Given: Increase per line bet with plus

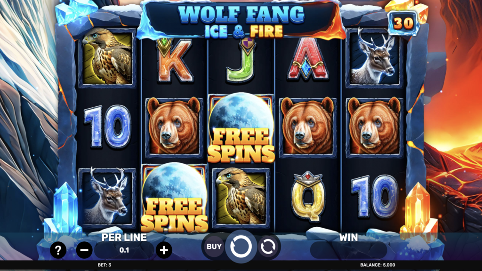Looking at the screenshot, I should pyautogui.click(x=164, y=250).
